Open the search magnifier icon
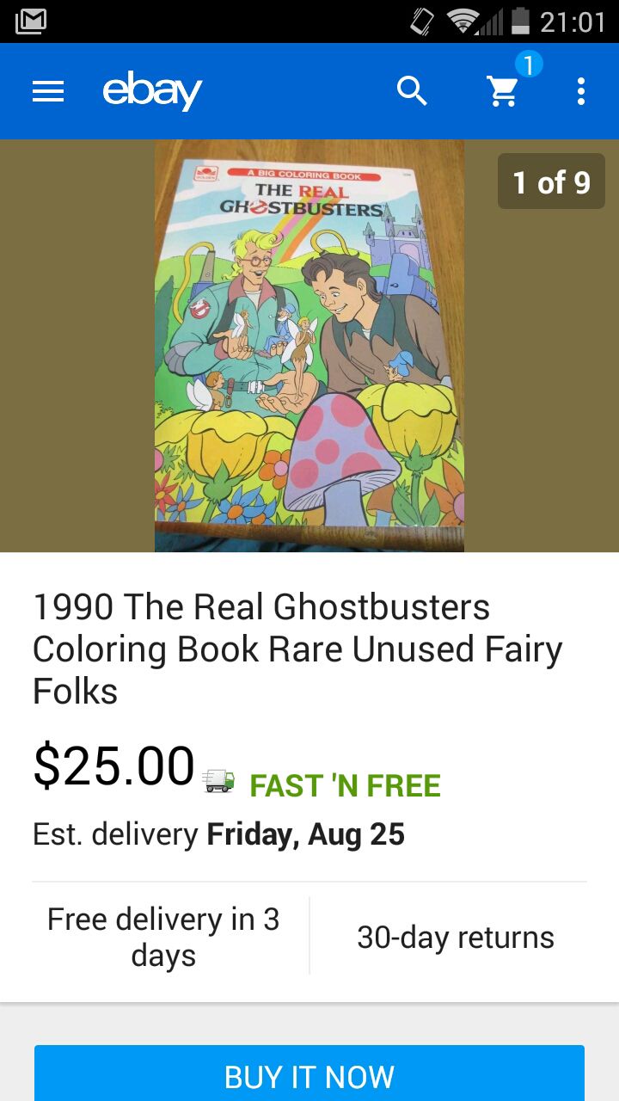 tap(412, 90)
